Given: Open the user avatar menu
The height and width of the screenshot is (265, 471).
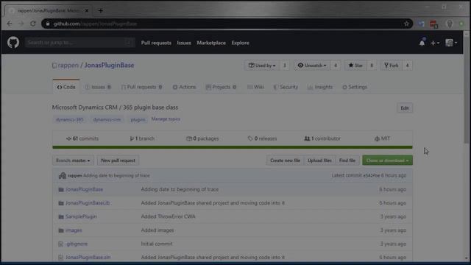Looking at the screenshot, I should coord(451,43).
